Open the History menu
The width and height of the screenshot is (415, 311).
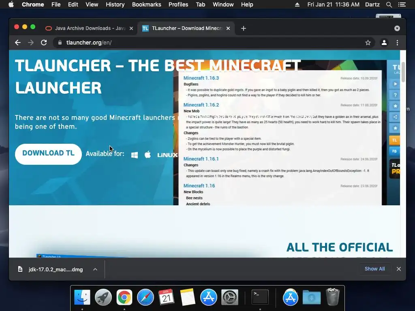(x=115, y=4)
